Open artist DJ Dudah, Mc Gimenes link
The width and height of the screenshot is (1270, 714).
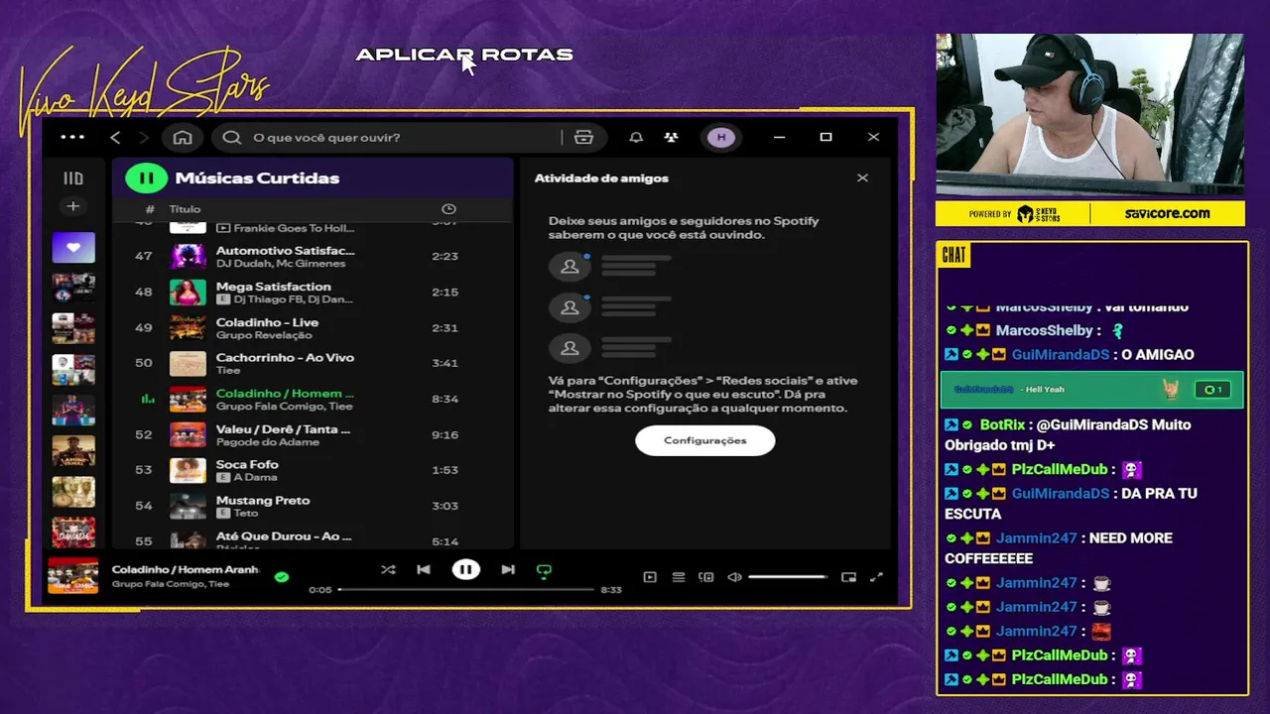coord(281,264)
